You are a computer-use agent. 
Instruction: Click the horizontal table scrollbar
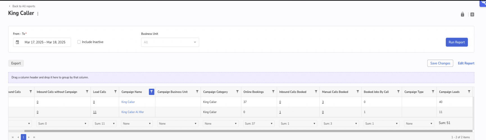click(248, 131)
